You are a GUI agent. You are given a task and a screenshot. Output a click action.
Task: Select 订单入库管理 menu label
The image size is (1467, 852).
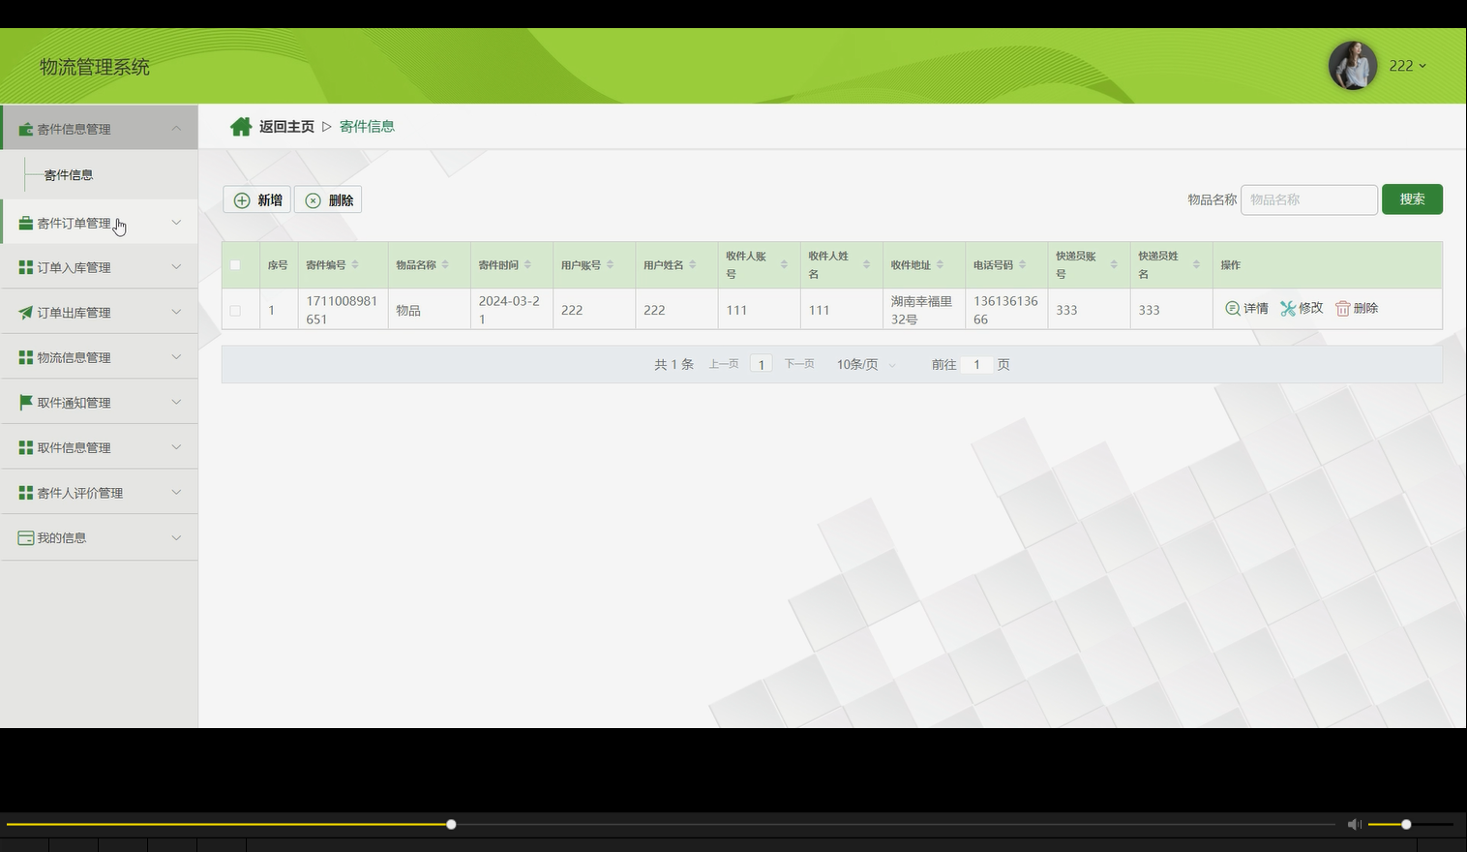pos(74,268)
